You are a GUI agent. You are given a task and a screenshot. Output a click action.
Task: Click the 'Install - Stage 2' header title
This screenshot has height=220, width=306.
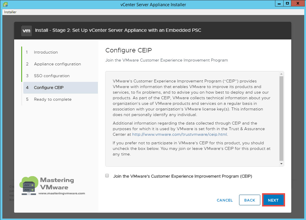(118, 30)
